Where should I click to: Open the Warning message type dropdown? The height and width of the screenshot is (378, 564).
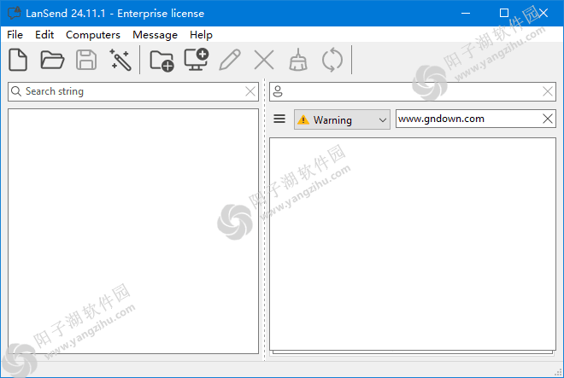tap(342, 119)
